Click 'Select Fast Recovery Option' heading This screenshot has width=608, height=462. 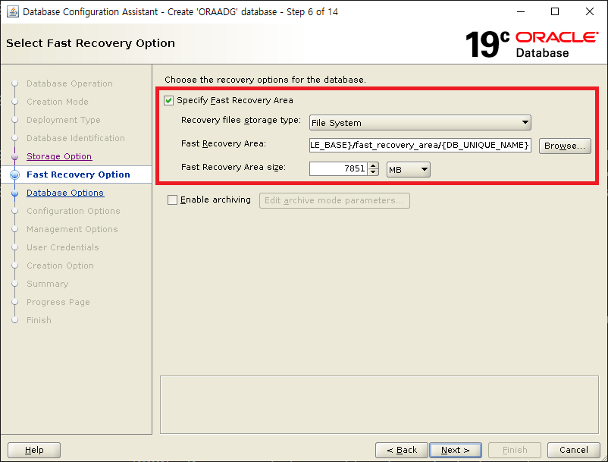pos(90,43)
